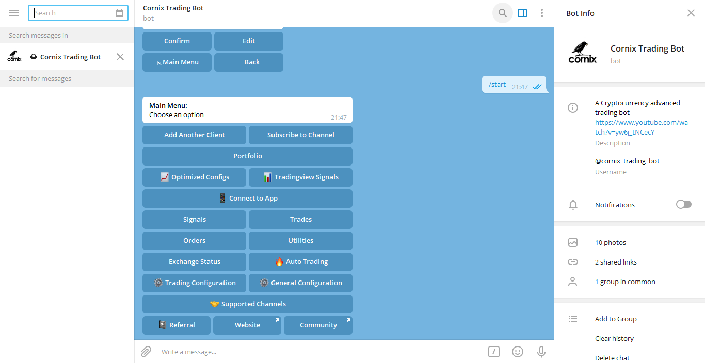The height and width of the screenshot is (363, 705).
Task: Click Optimized Configs button
Action: point(195,177)
